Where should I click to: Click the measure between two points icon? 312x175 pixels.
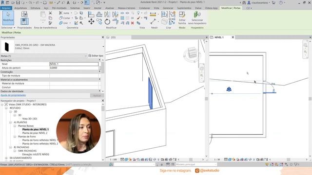click(x=153, y=21)
